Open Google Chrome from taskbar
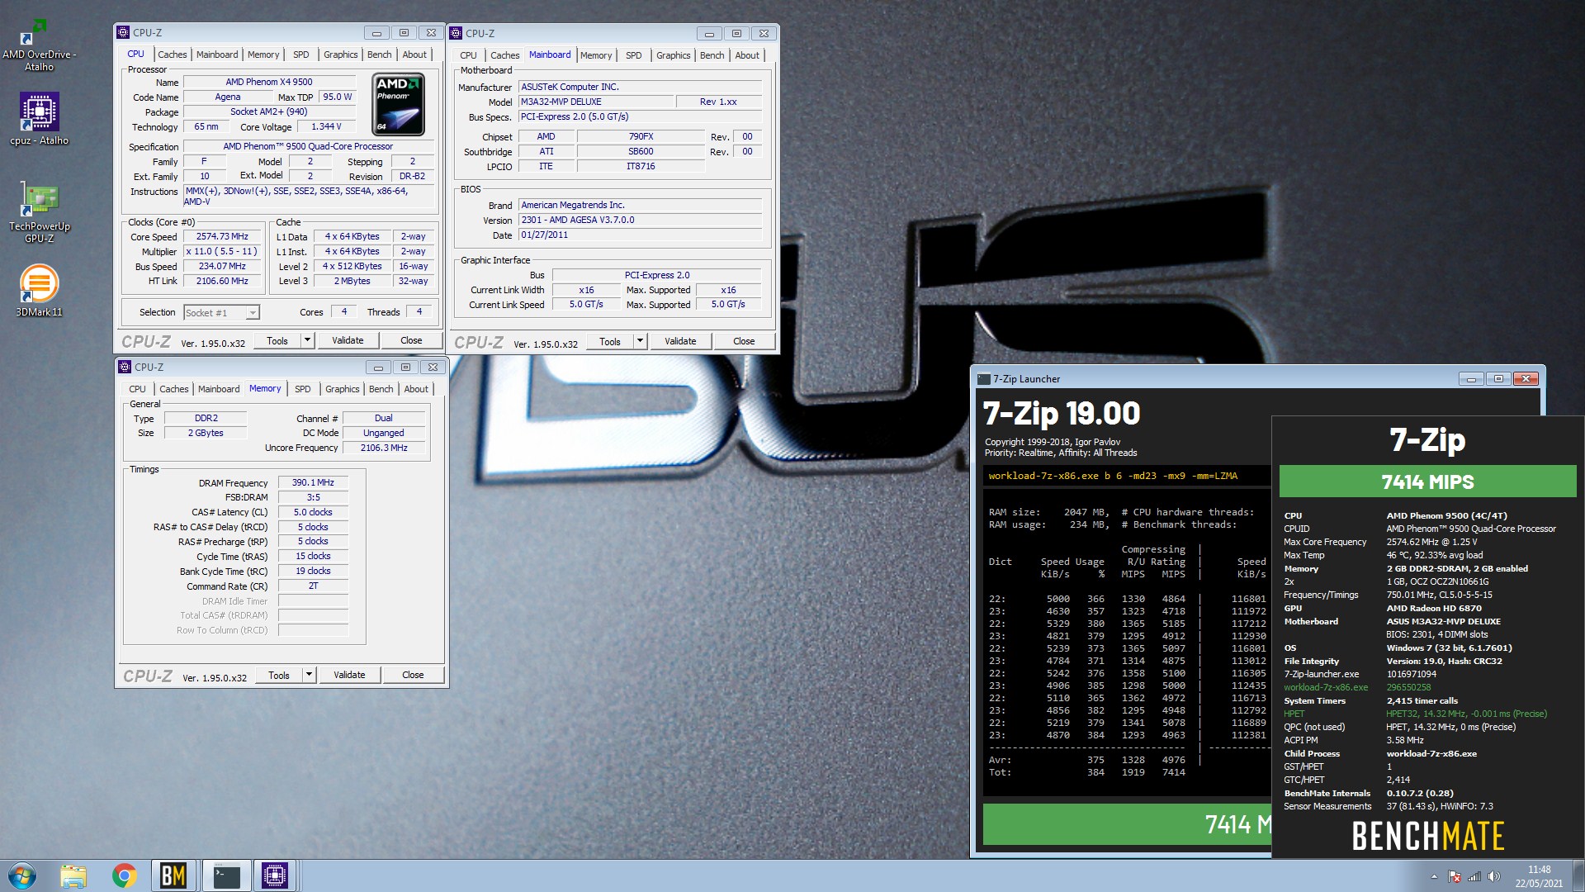Viewport: 1585px width, 892px height. click(x=124, y=875)
